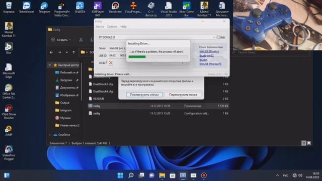The height and width of the screenshot is (181, 322).
Task: Select zadig application file row
Action: coord(158,106)
